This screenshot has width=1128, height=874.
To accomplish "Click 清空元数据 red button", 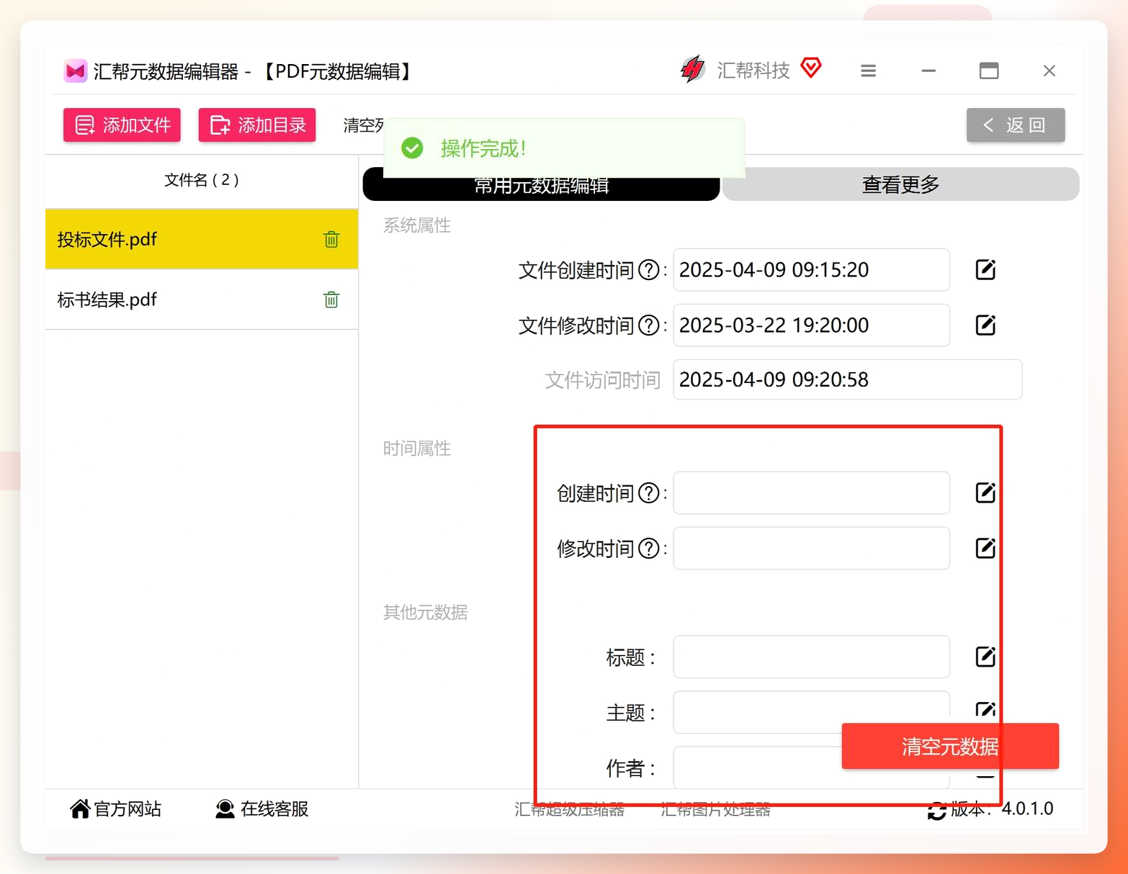I will pyautogui.click(x=950, y=747).
